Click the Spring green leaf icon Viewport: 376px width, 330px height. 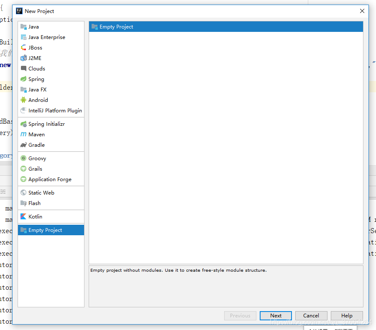[x=23, y=79]
